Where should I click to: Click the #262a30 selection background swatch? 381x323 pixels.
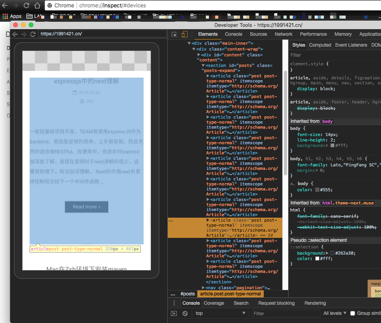(x=332, y=253)
